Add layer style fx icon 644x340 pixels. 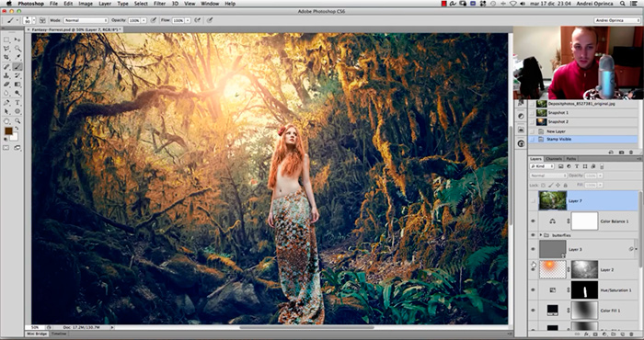click(x=586, y=334)
